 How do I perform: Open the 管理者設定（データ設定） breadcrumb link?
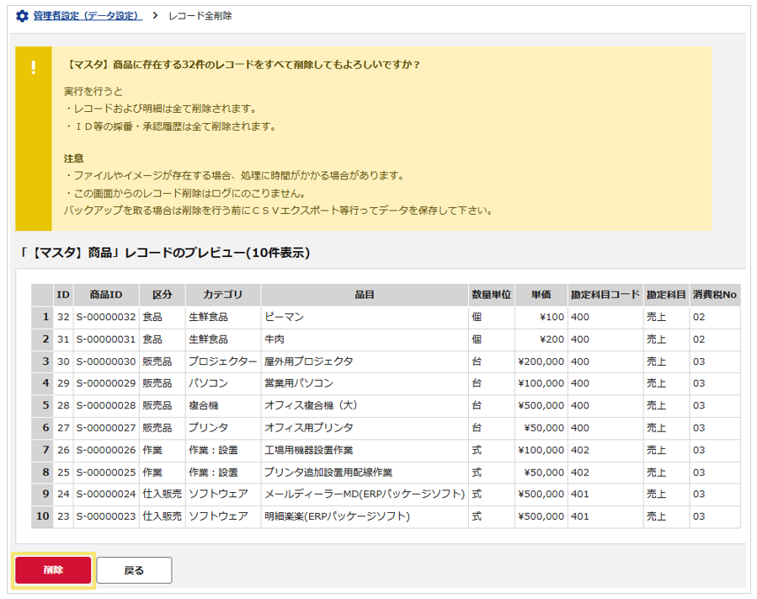(x=88, y=16)
